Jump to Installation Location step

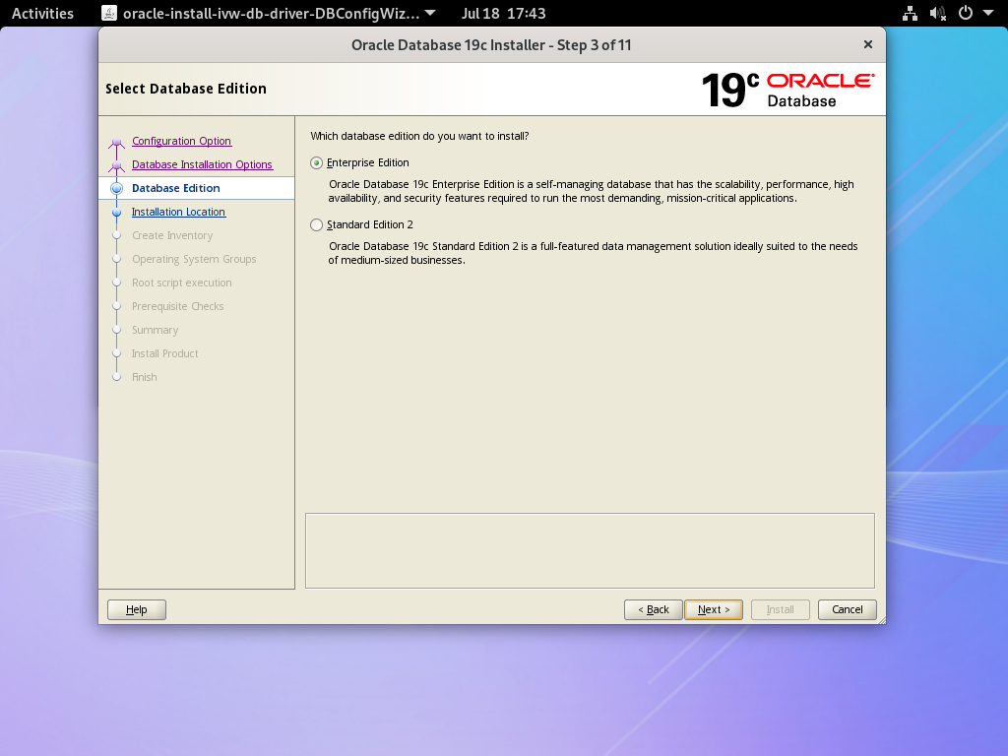click(178, 213)
